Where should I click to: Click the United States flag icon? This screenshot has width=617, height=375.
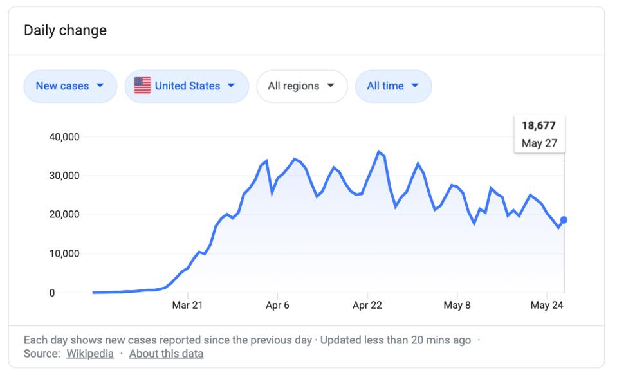coord(142,86)
